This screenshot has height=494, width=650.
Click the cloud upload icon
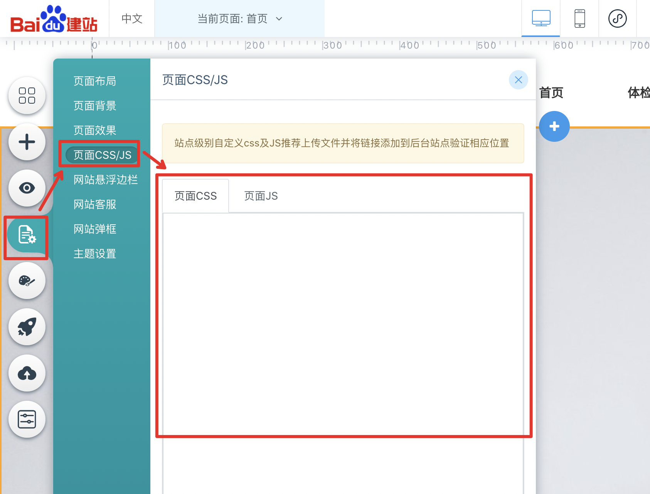(27, 373)
